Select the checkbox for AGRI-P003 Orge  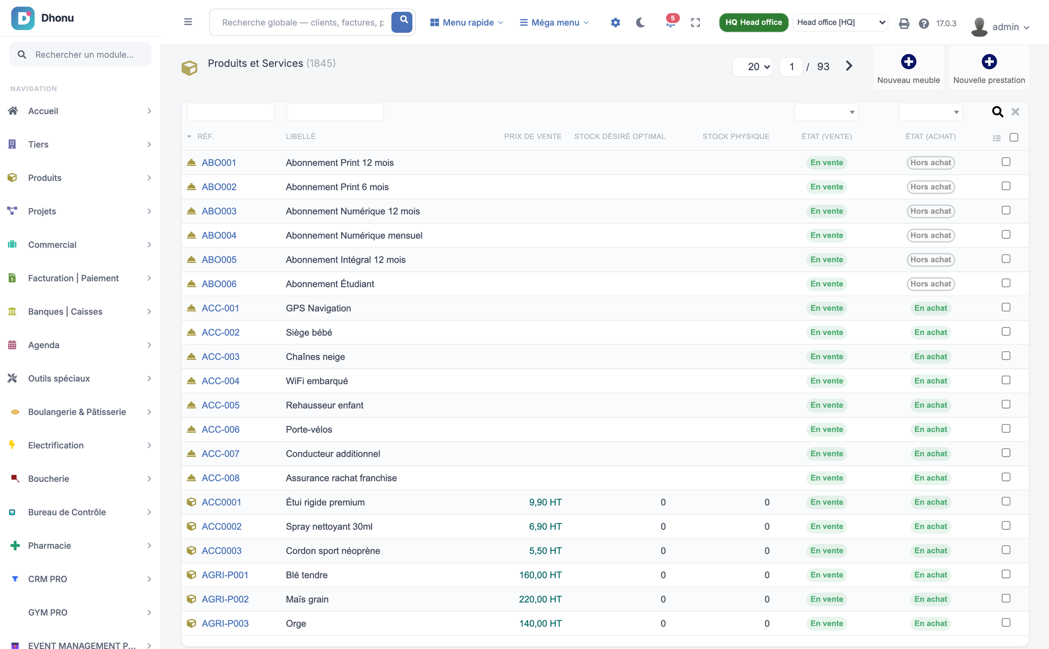pos(1006,623)
